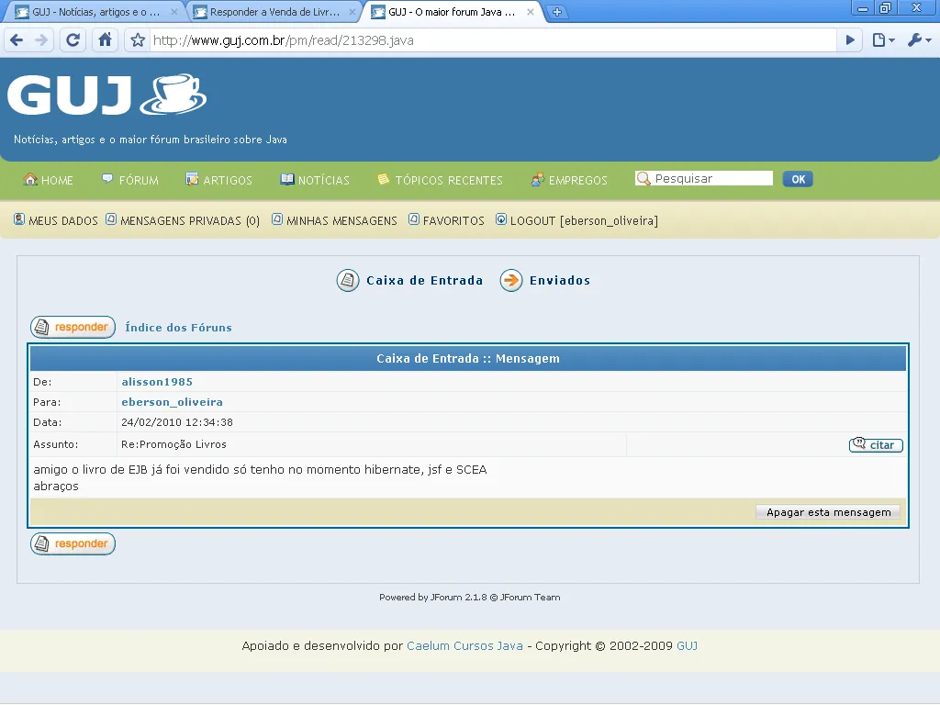Open recipient profile eberson_oliveira
This screenshot has height=705, width=940.
click(172, 402)
